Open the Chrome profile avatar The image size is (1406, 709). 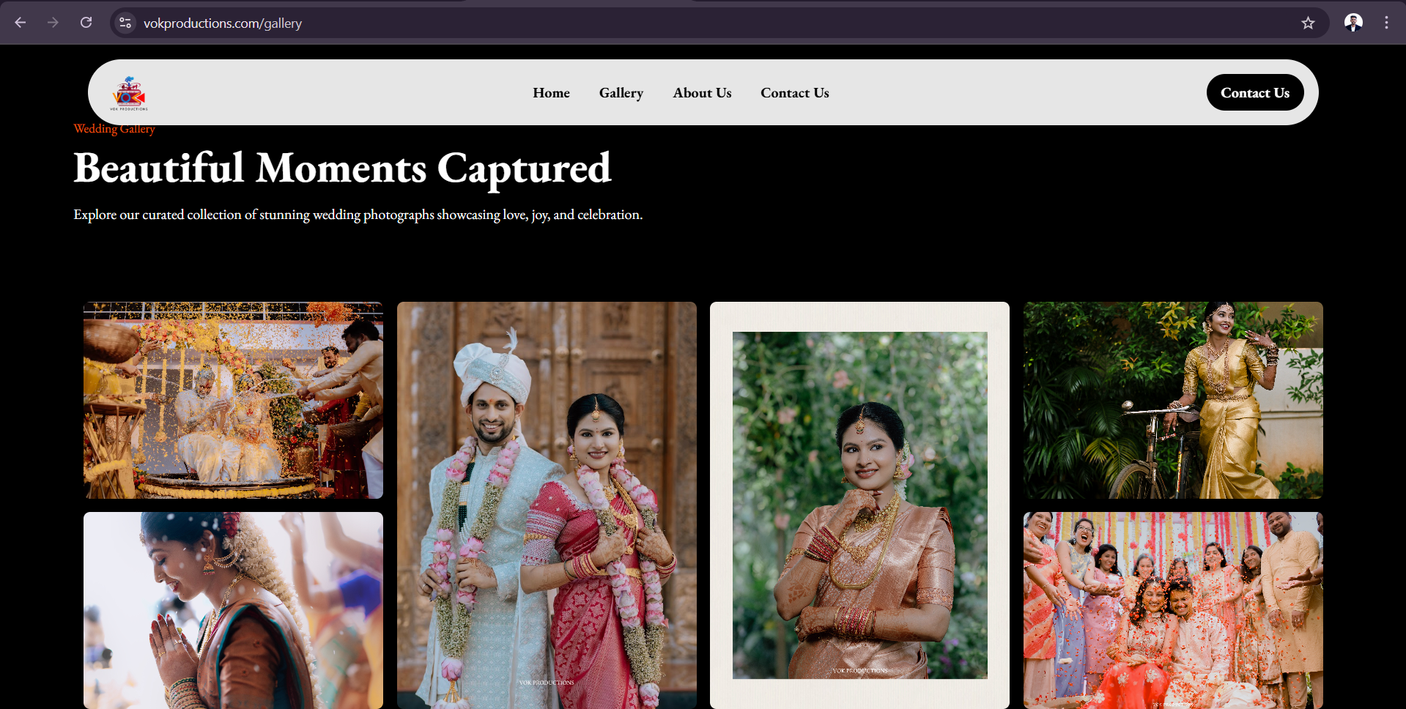pos(1353,23)
